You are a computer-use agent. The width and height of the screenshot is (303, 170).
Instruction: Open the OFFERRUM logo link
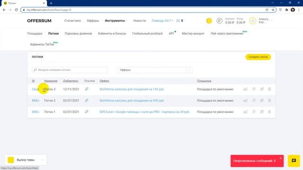(x=39, y=21)
